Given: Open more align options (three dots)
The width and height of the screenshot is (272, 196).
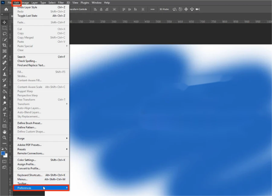Looking at the screenshot, I should 152,9.
